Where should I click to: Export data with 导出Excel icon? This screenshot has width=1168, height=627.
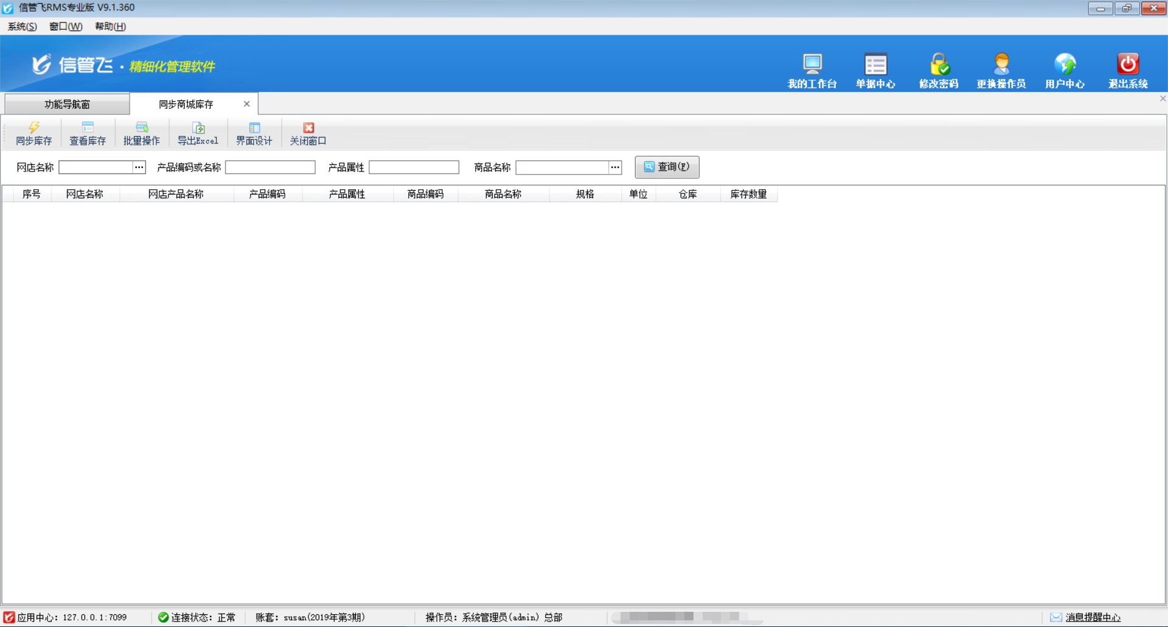(198, 128)
